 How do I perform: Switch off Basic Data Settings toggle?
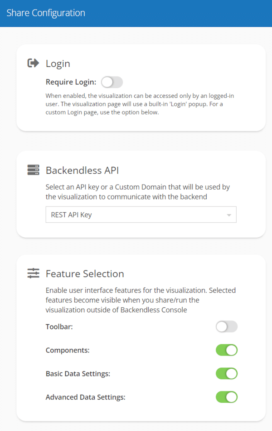coord(227,374)
